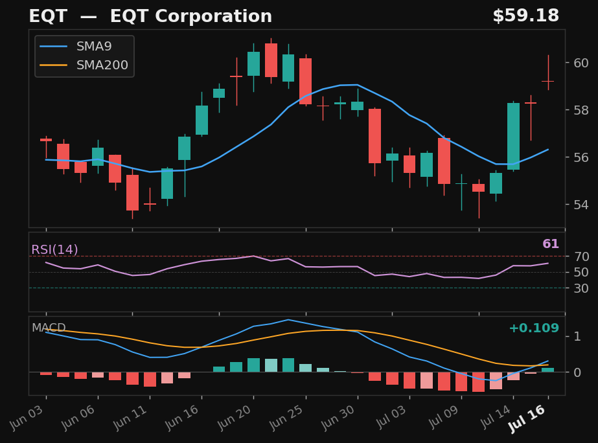Click the MACD axis label 0
Image resolution: width=598 pixels, height=443 pixels.
click(577, 372)
